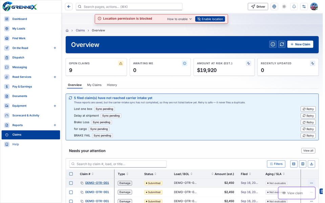The width and height of the screenshot is (325, 203).
Task: Retry sync for Lost one box
Action: (x=308, y=109)
